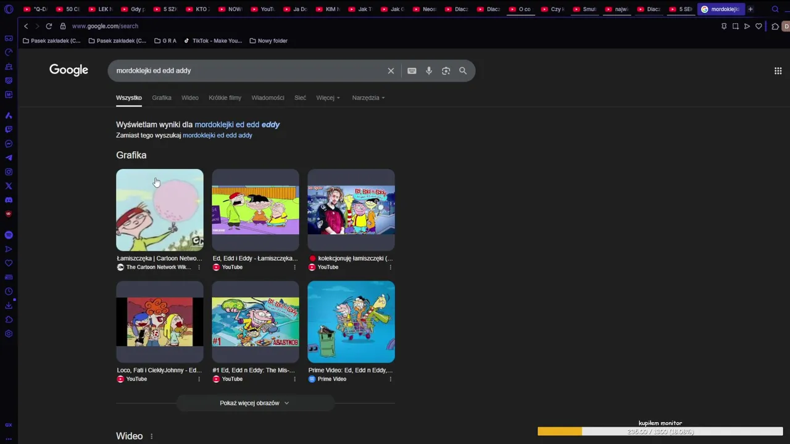Click the padlock site-info icon in address bar

(x=62, y=26)
